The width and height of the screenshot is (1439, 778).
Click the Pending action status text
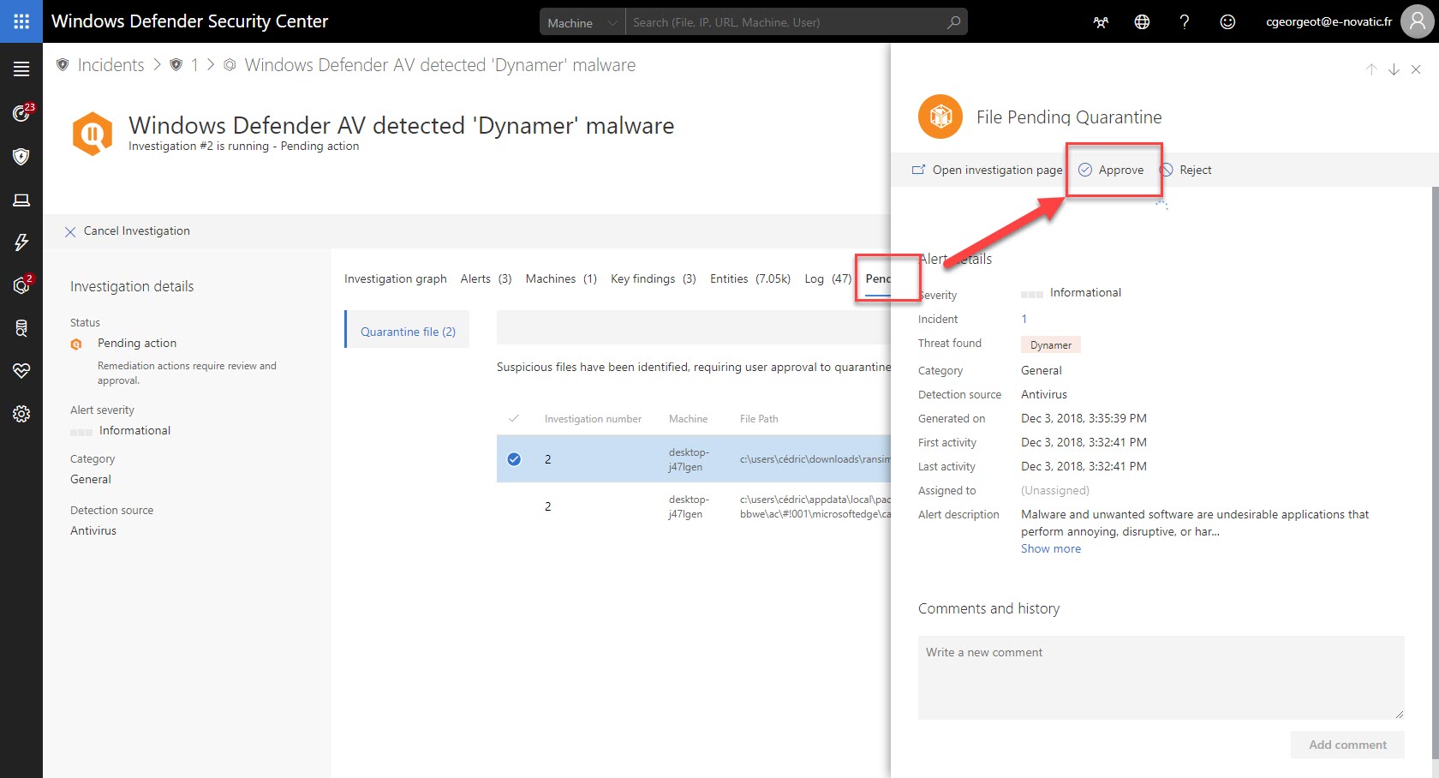point(137,343)
